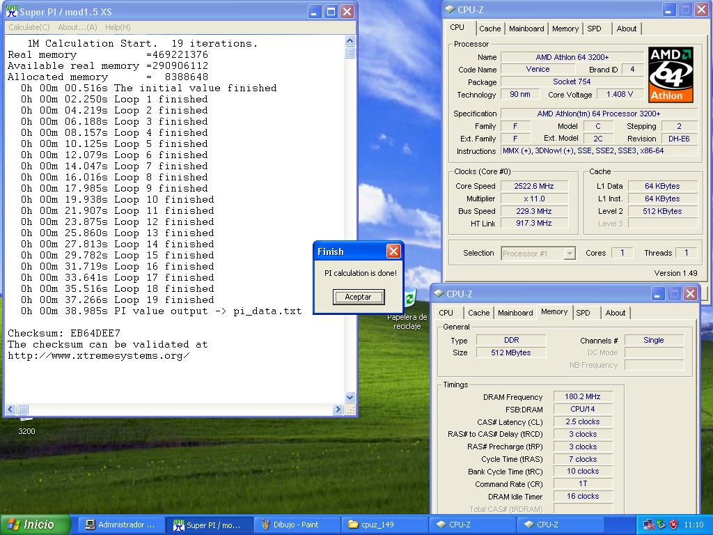Click the Super PI horizontal scrollbar thumb
The image size is (713, 535).
(x=23, y=410)
